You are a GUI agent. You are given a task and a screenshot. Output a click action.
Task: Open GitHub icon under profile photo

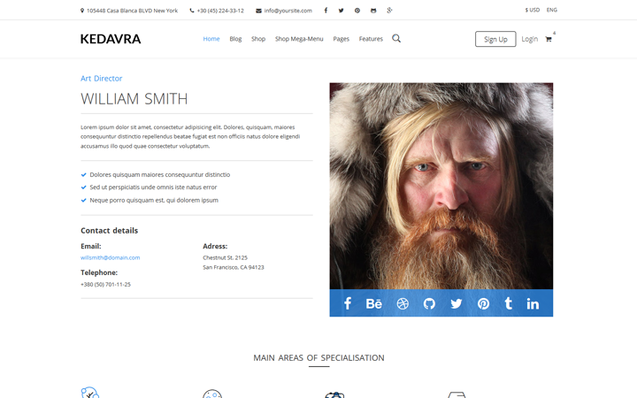429,303
